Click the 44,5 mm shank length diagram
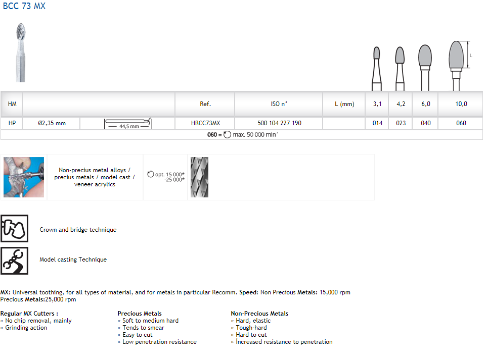Viewport: 487px width, 361px height. click(x=128, y=123)
